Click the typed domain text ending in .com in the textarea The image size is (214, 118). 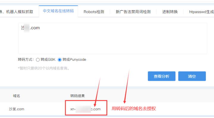click(30, 28)
